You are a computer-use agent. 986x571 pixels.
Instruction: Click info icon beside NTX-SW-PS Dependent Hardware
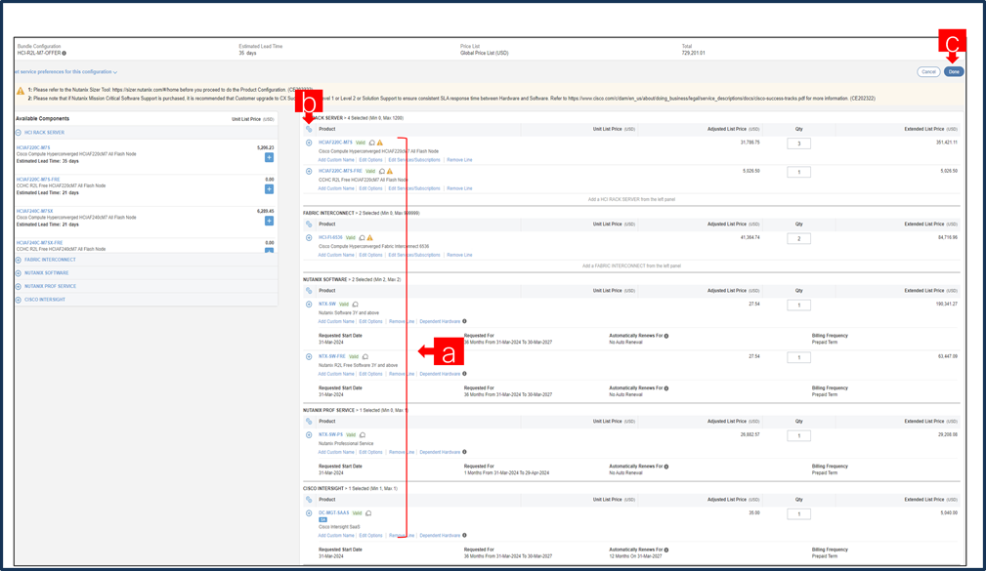[465, 452]
